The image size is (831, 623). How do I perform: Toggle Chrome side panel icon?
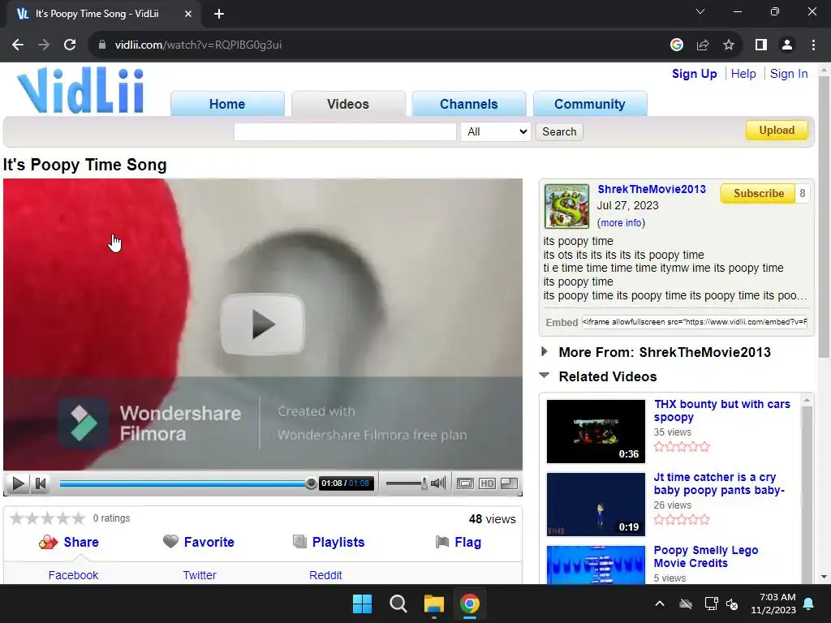click(x=761, y=45)
